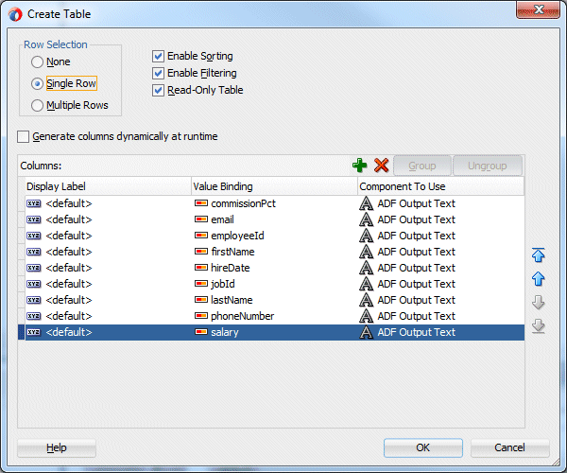Select the None row selection option
This screenshot has width=567, height=473.
pos(37,61)
